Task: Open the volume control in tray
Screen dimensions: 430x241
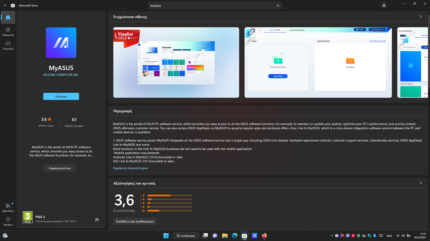Action: coord(403,236)
